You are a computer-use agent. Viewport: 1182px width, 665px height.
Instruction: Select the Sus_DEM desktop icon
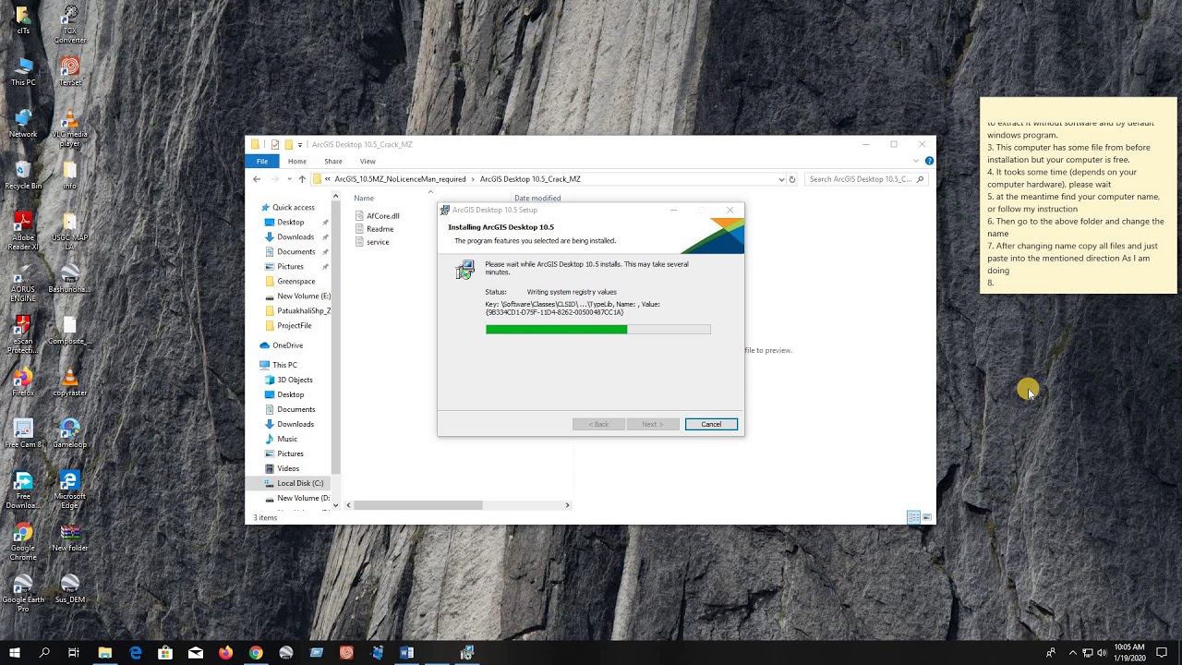point(69,589)
